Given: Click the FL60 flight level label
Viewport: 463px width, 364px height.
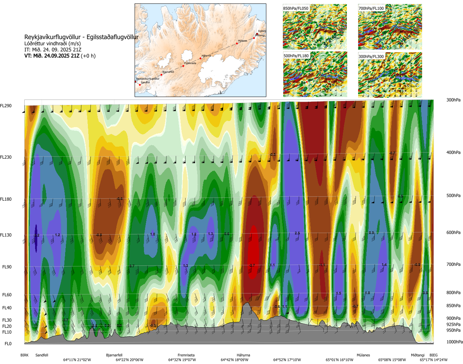Looking at the screenshot, I should point(7,295).
